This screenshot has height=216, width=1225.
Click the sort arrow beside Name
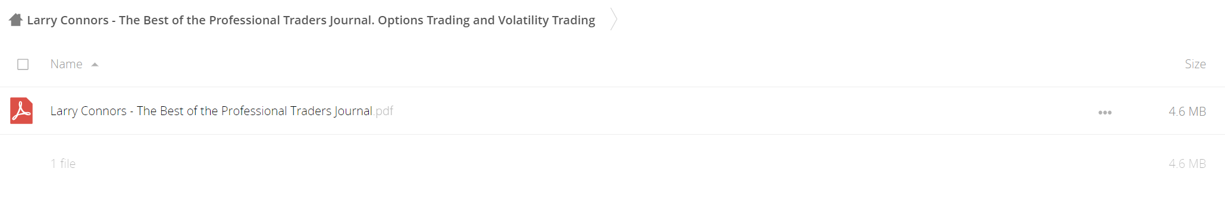[95, 65]
